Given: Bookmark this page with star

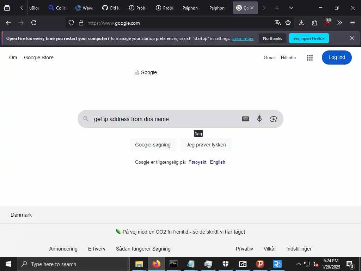Looking at the screenshot, I should (x=288, y=23).
